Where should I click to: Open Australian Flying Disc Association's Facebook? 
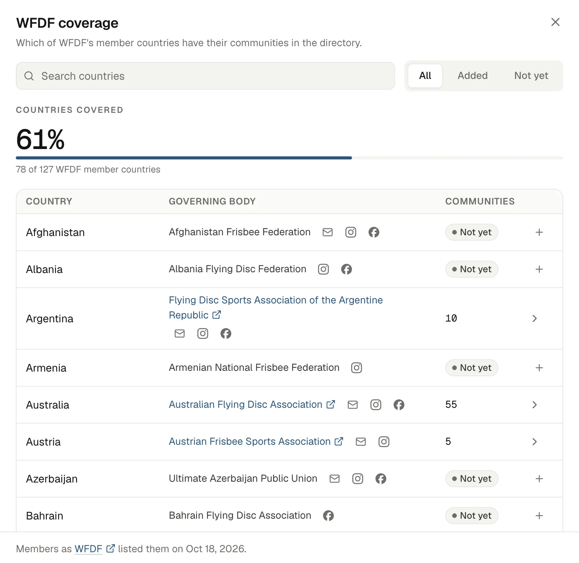(399, 405)
